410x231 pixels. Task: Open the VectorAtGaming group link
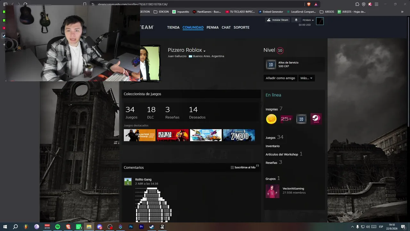[x=293, y=189]
